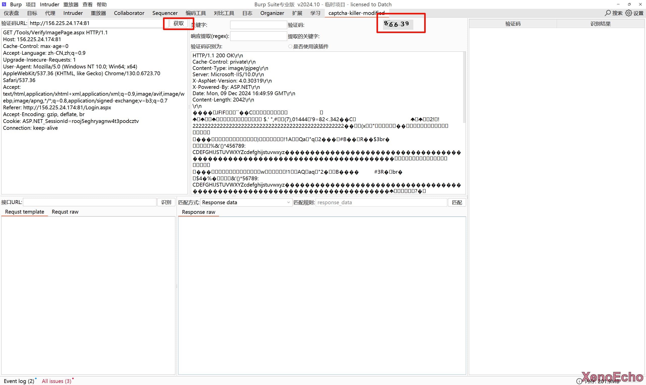Open All issues (3) in status bar
Image resolution: width=646 pixels, height=385 pixels.
(x=56, y=381)
